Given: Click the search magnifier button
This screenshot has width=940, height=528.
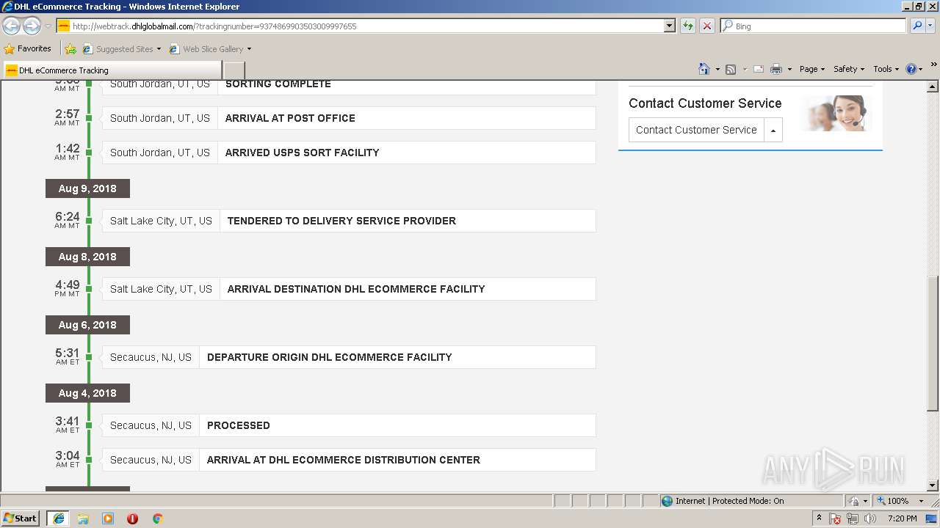Looking at the screenshot, I should [x=917, y=26].
